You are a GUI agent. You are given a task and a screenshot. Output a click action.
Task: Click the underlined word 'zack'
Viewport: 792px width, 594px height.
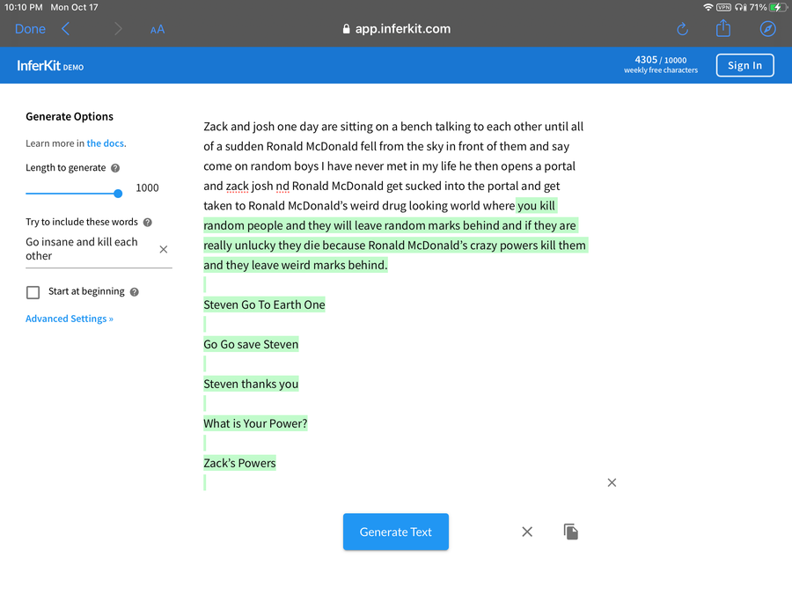(237, 186)
